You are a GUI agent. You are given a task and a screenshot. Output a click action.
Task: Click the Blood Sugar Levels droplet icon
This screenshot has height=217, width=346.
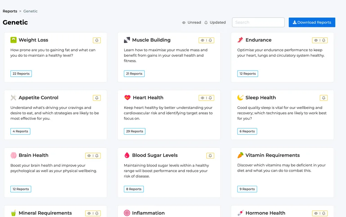tap(127, 155)
